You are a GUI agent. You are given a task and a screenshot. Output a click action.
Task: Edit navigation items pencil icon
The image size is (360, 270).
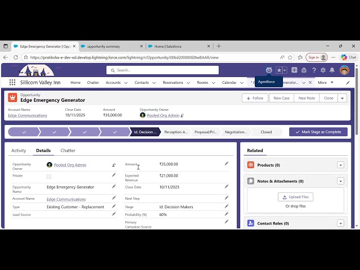[x=348, y=83]
